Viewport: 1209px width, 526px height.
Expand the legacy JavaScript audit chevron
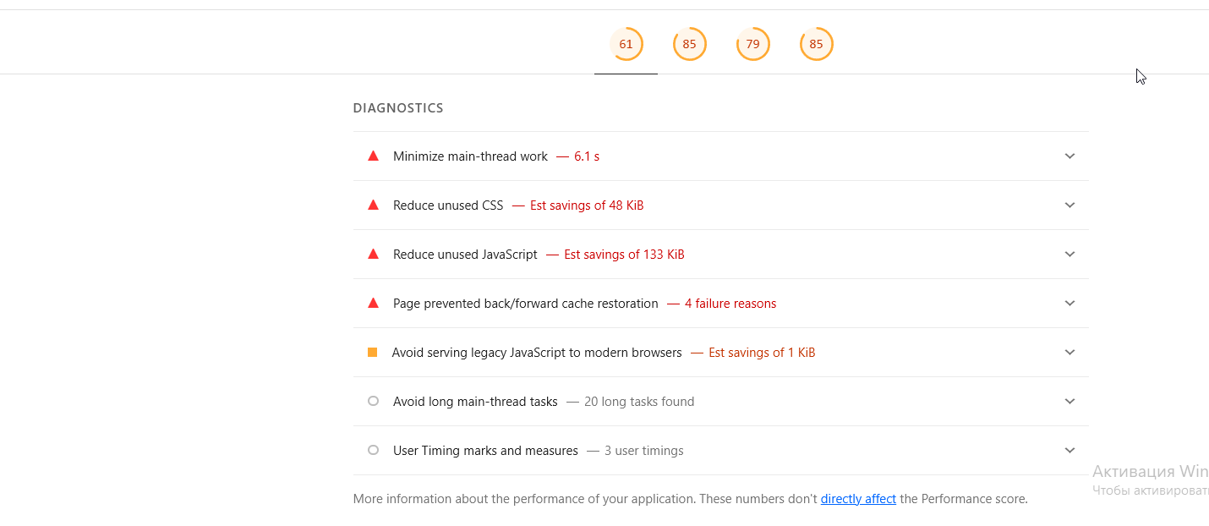1069,353
